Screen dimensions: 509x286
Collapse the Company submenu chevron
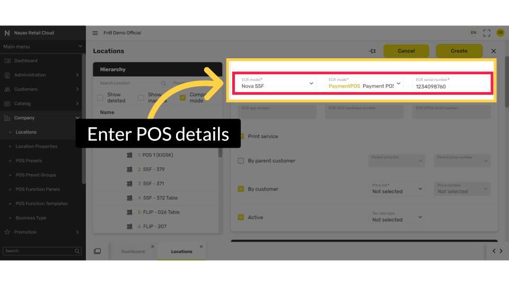[77, 118]
